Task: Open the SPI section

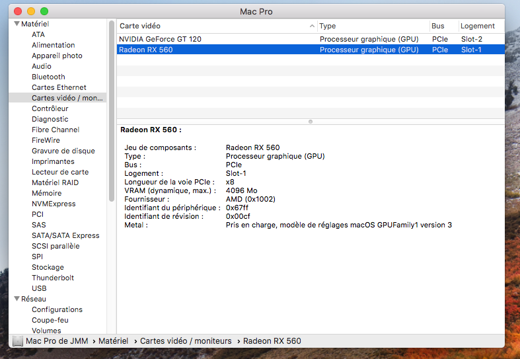Action: [x=37, y=257]
